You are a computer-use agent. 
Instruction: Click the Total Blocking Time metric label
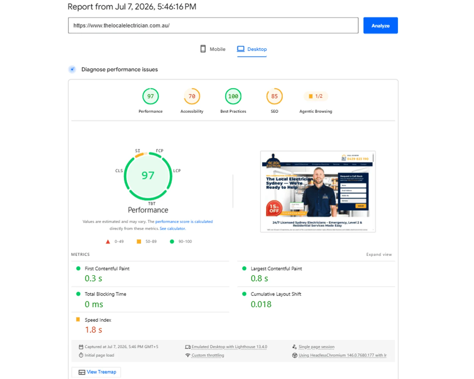coord(105,294)
